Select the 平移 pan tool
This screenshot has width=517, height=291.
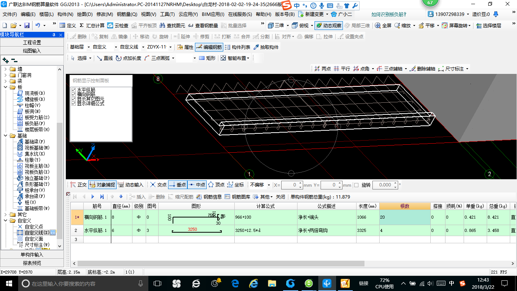[426, 25]
